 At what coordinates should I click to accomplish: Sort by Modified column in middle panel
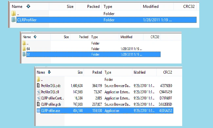pos(126,37)
